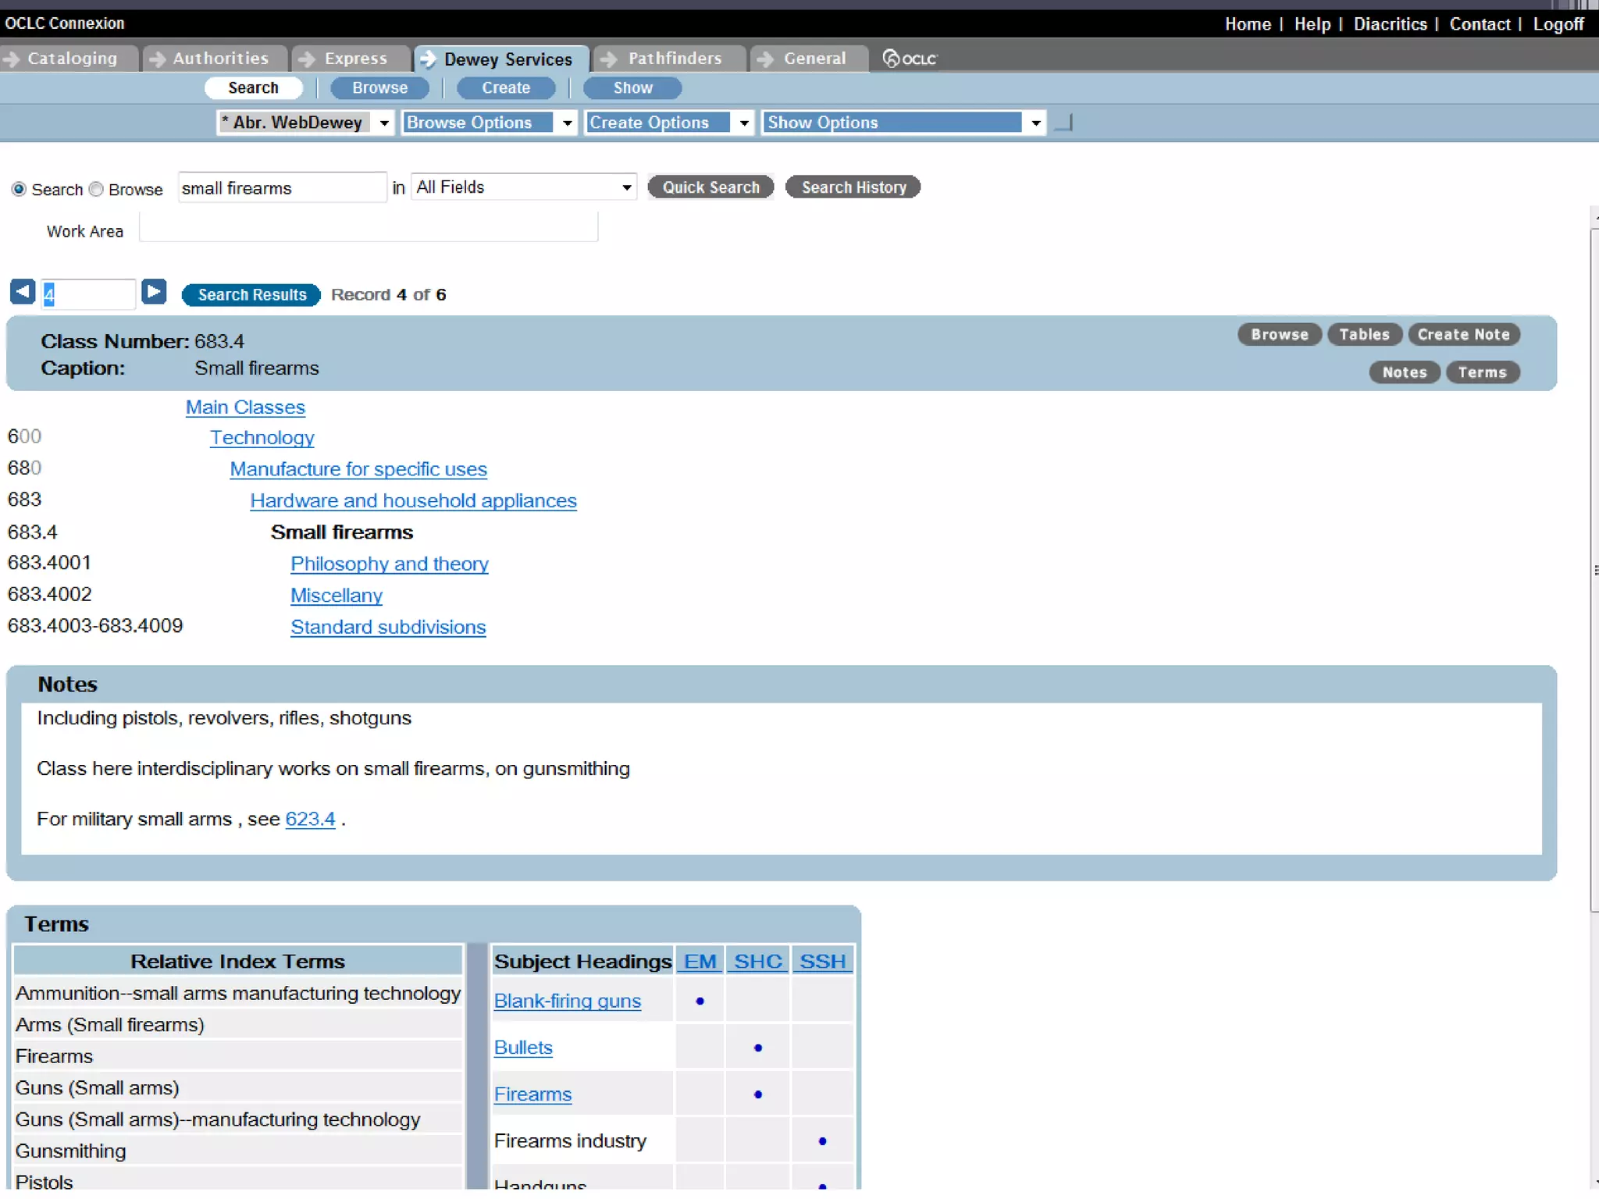This screenshot has width=1599, height=1199.
Task: Go to the next record arrow
Action: (154, 292)
